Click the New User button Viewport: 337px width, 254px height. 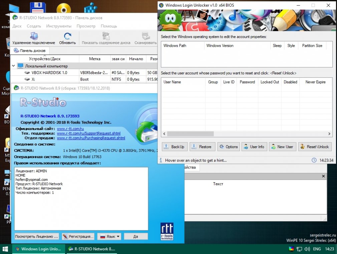(x=282, y=147)
